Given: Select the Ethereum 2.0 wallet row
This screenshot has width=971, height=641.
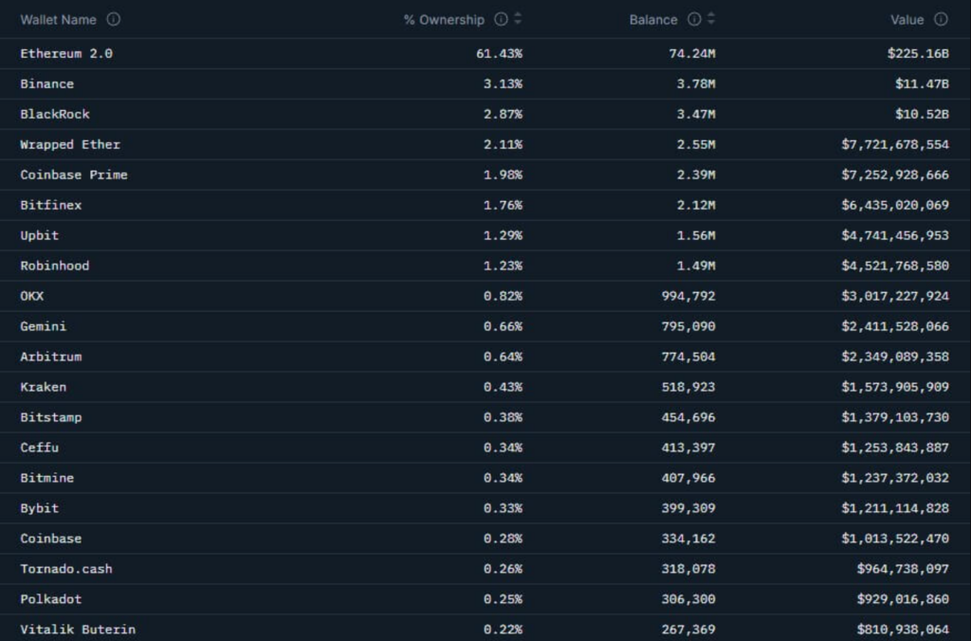Looking at the screenshot, I should point(66,53).
